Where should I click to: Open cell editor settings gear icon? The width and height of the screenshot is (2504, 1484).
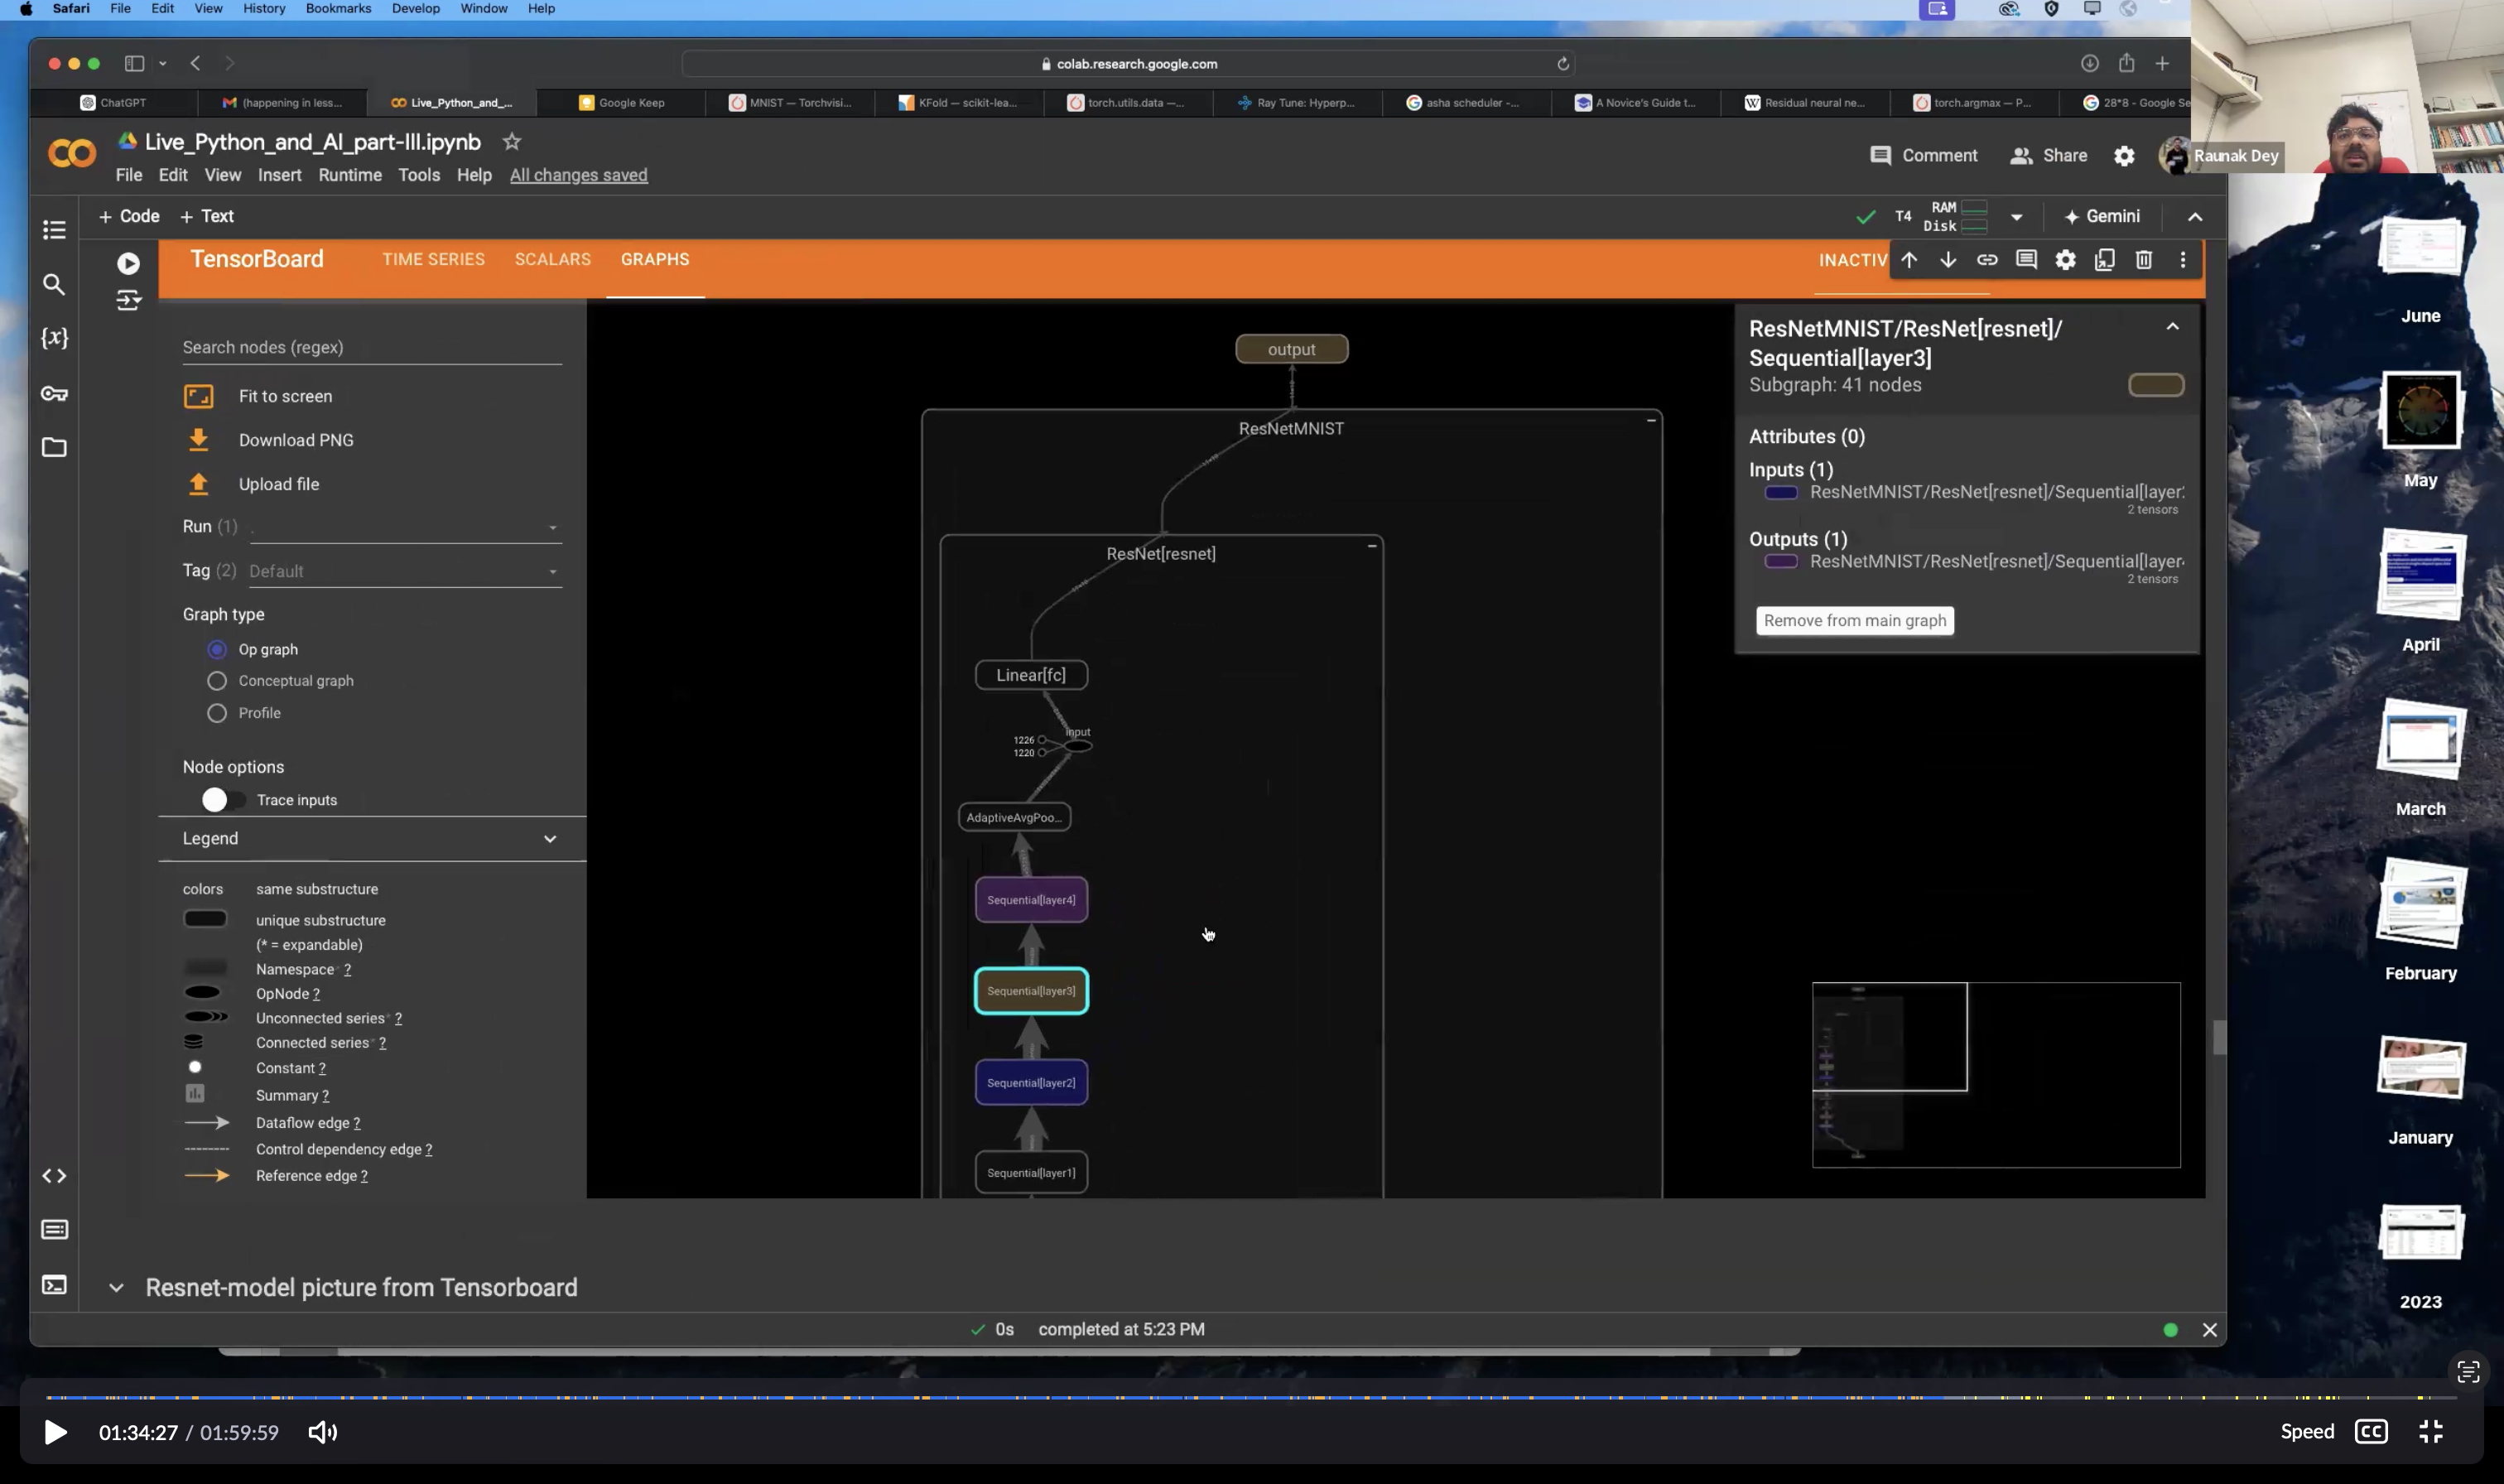(x=2065, y=260)
